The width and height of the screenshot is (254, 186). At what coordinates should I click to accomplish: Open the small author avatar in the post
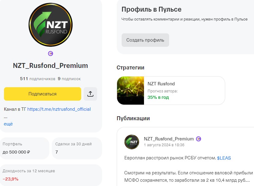point(132,142)
